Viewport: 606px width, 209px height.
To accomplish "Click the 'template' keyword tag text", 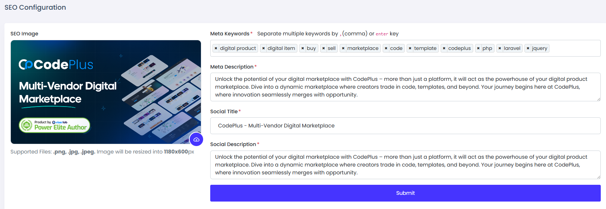I will (x=425, y=48).
